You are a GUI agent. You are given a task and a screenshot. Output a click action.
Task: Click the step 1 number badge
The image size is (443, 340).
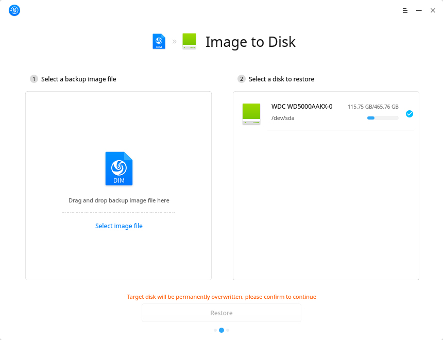pyautogui.click(x=33, y=79)
